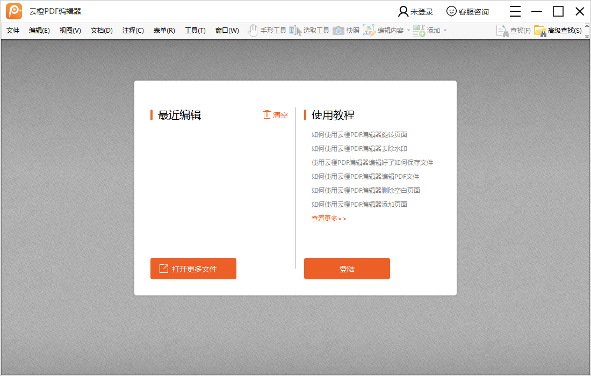Click 打开更多文件 button
This screenshot has width=591, height=376.
click(x=193, y=269)
